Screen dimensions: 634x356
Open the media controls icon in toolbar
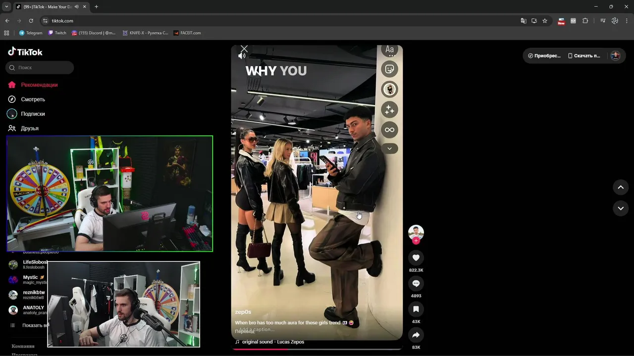coord(603,21)
